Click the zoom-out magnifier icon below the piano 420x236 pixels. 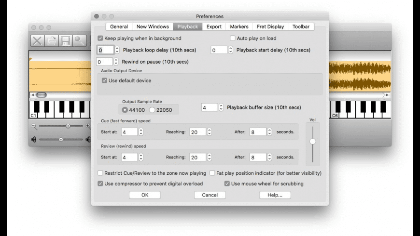pos(34,126)
